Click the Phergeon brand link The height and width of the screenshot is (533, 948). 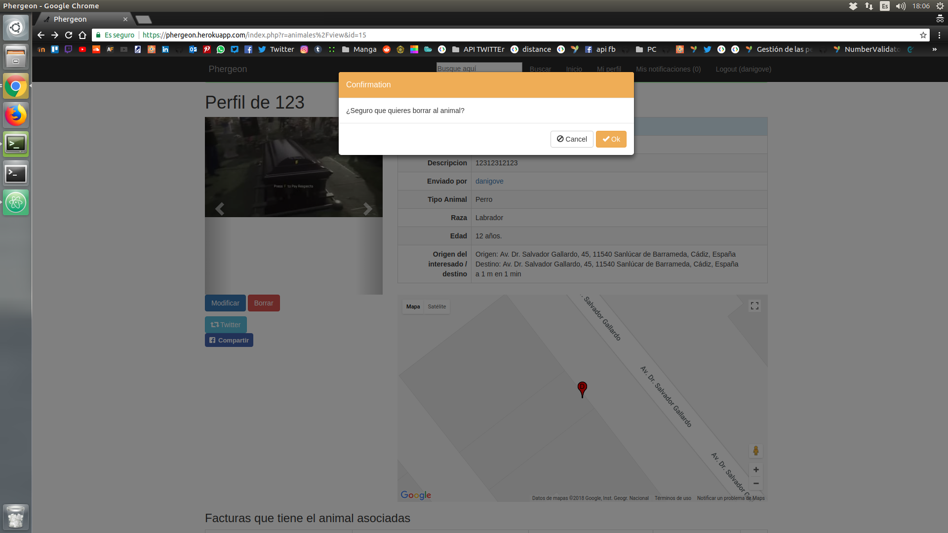point(228,69)
